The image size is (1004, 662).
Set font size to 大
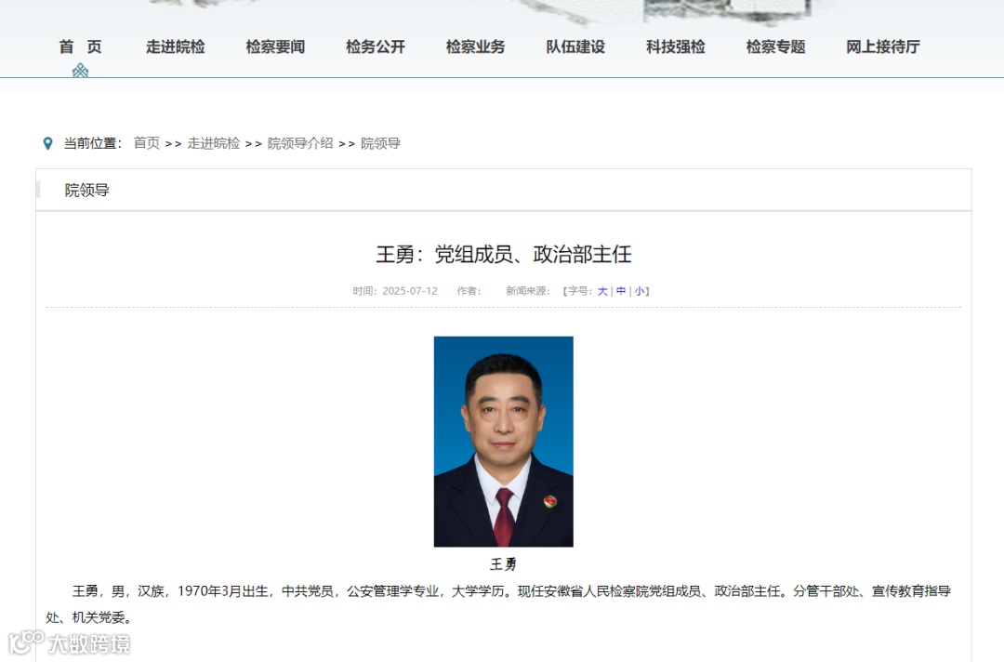click(x=602, y=291)
